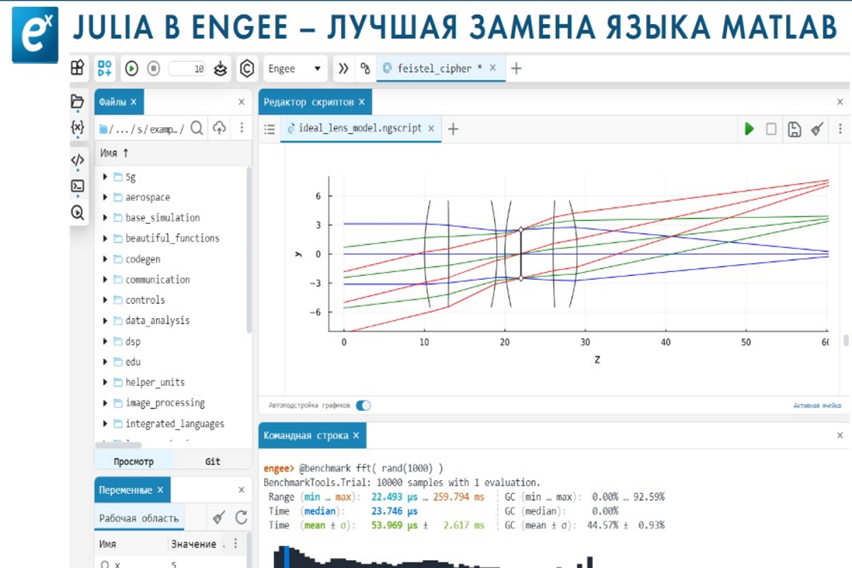
Task: Open variables table column options
Action: tap(236, 544)
